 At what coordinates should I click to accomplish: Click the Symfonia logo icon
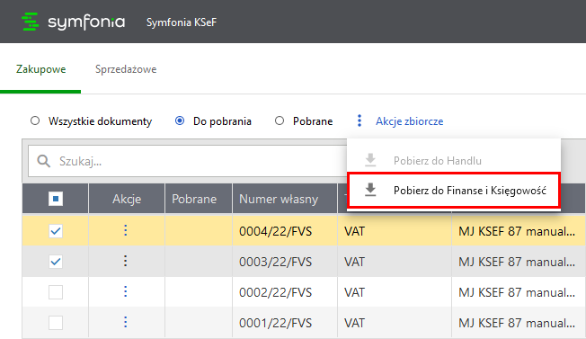pyautogui.click(x=30, y=22)
